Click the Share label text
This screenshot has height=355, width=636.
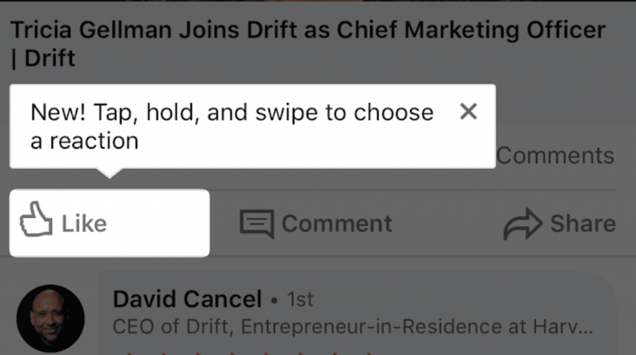[583, 224]
